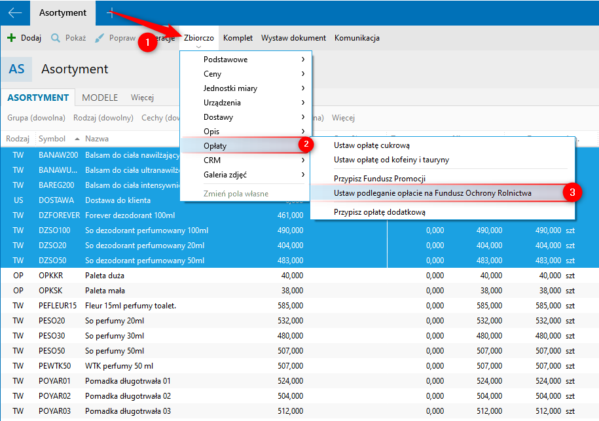599x421 pixels.
Task: Click the AS module badge icon
Action: (17, 69)
